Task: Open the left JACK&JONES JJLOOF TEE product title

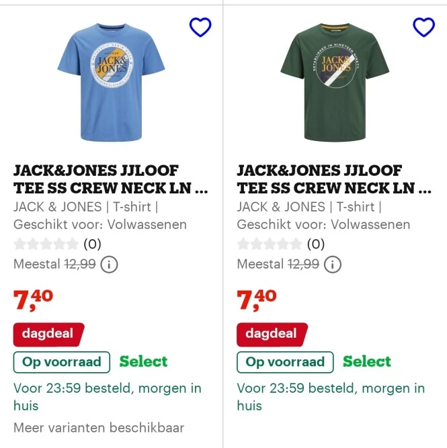Action: [x=111, y=179]
